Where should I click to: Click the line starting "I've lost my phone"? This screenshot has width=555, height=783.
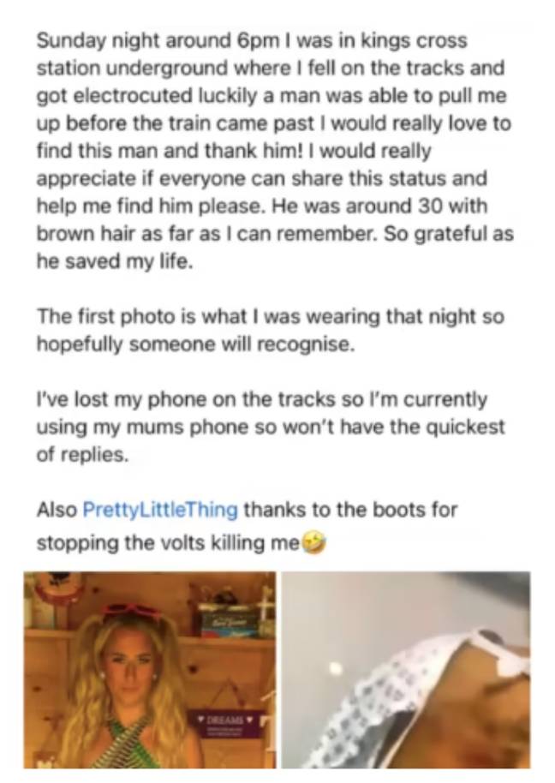click(262, 399)
